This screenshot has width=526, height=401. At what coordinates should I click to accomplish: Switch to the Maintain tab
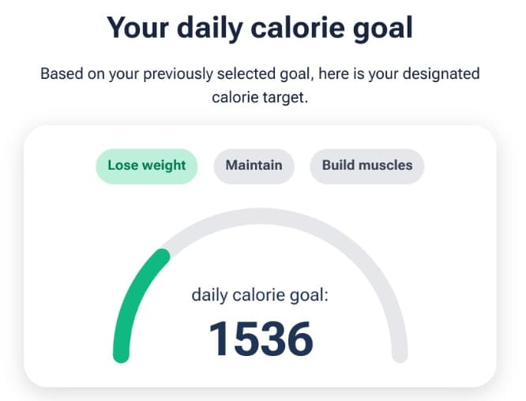click(x=254, y=166)
